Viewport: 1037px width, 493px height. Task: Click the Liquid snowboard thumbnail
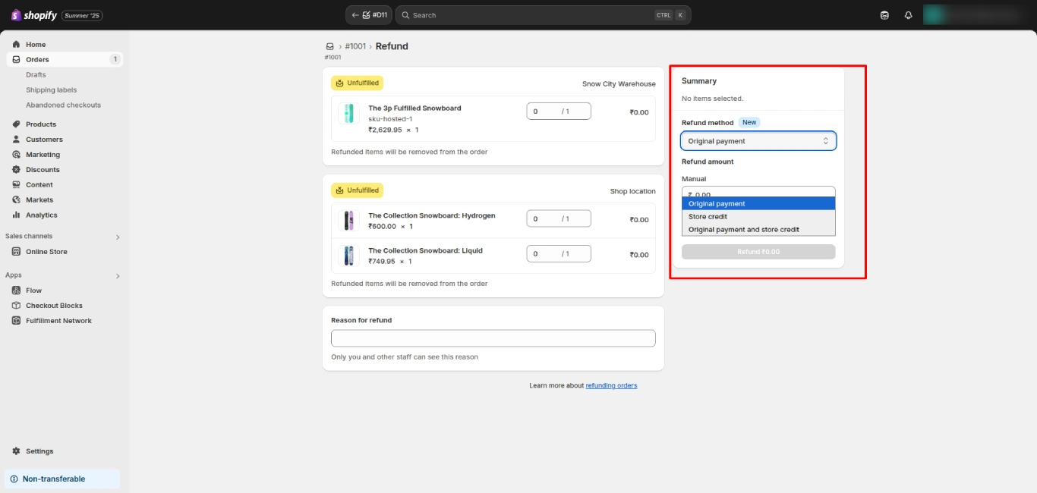coord(348,256)
